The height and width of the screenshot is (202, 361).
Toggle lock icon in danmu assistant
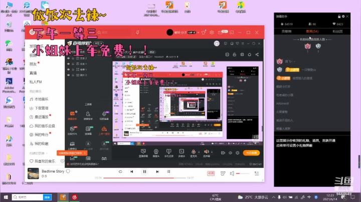339,16
